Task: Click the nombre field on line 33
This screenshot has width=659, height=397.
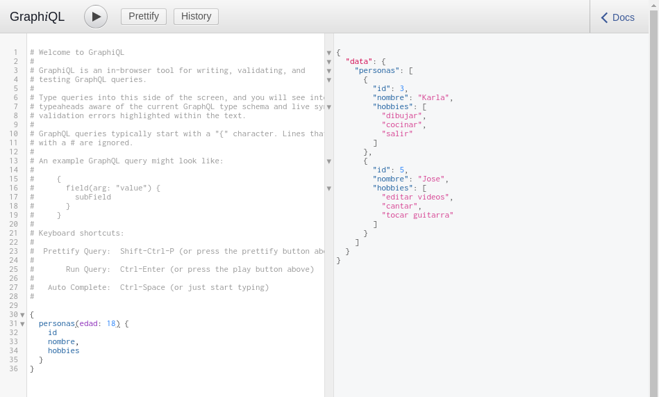Action: (61, 341)
